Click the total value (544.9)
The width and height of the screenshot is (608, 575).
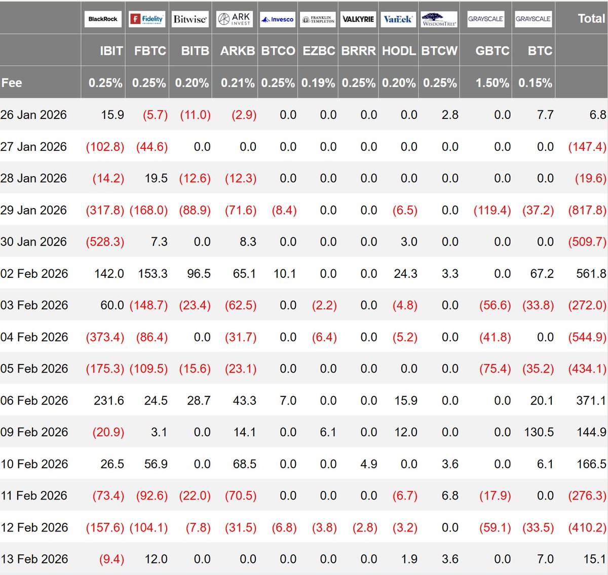(x=587, y=337)
